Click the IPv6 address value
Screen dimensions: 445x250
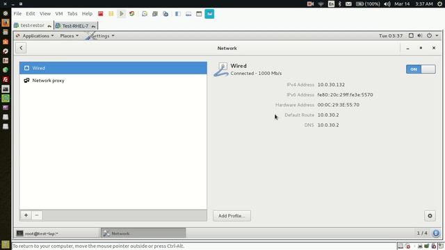click(x=345, y=94)
